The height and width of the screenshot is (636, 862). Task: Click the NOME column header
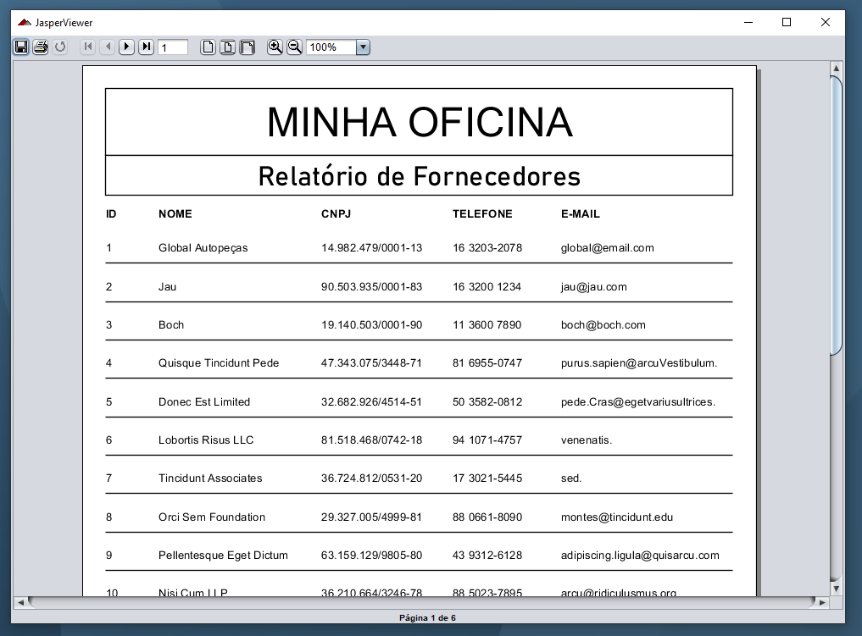[x=175, y=214]
